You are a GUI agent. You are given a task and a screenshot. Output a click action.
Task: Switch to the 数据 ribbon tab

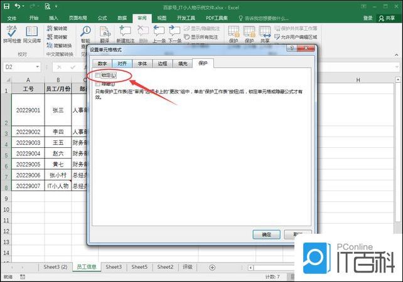pyautogui.click(x=122, y=18)
